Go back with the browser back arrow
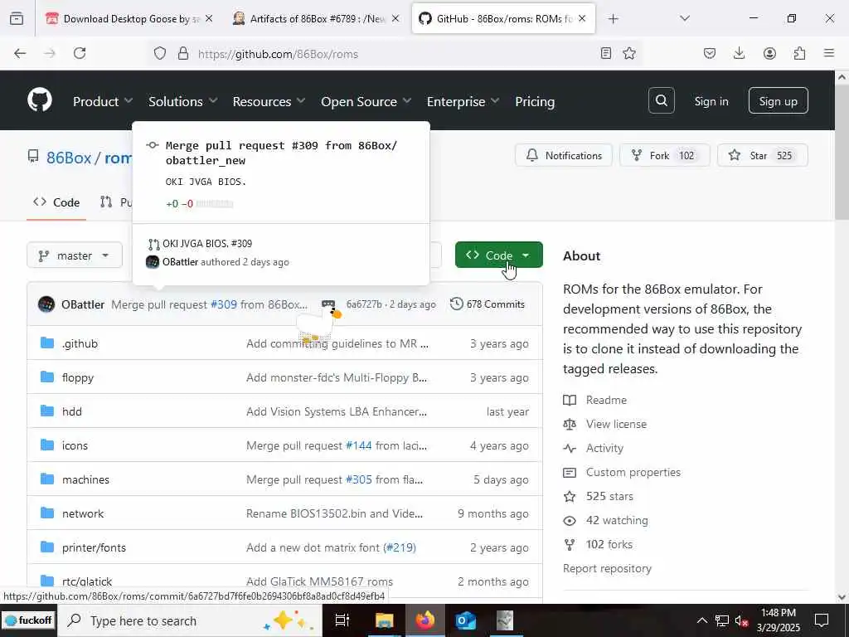This screenshot has height=637, width=849. [x=20, y=53]
